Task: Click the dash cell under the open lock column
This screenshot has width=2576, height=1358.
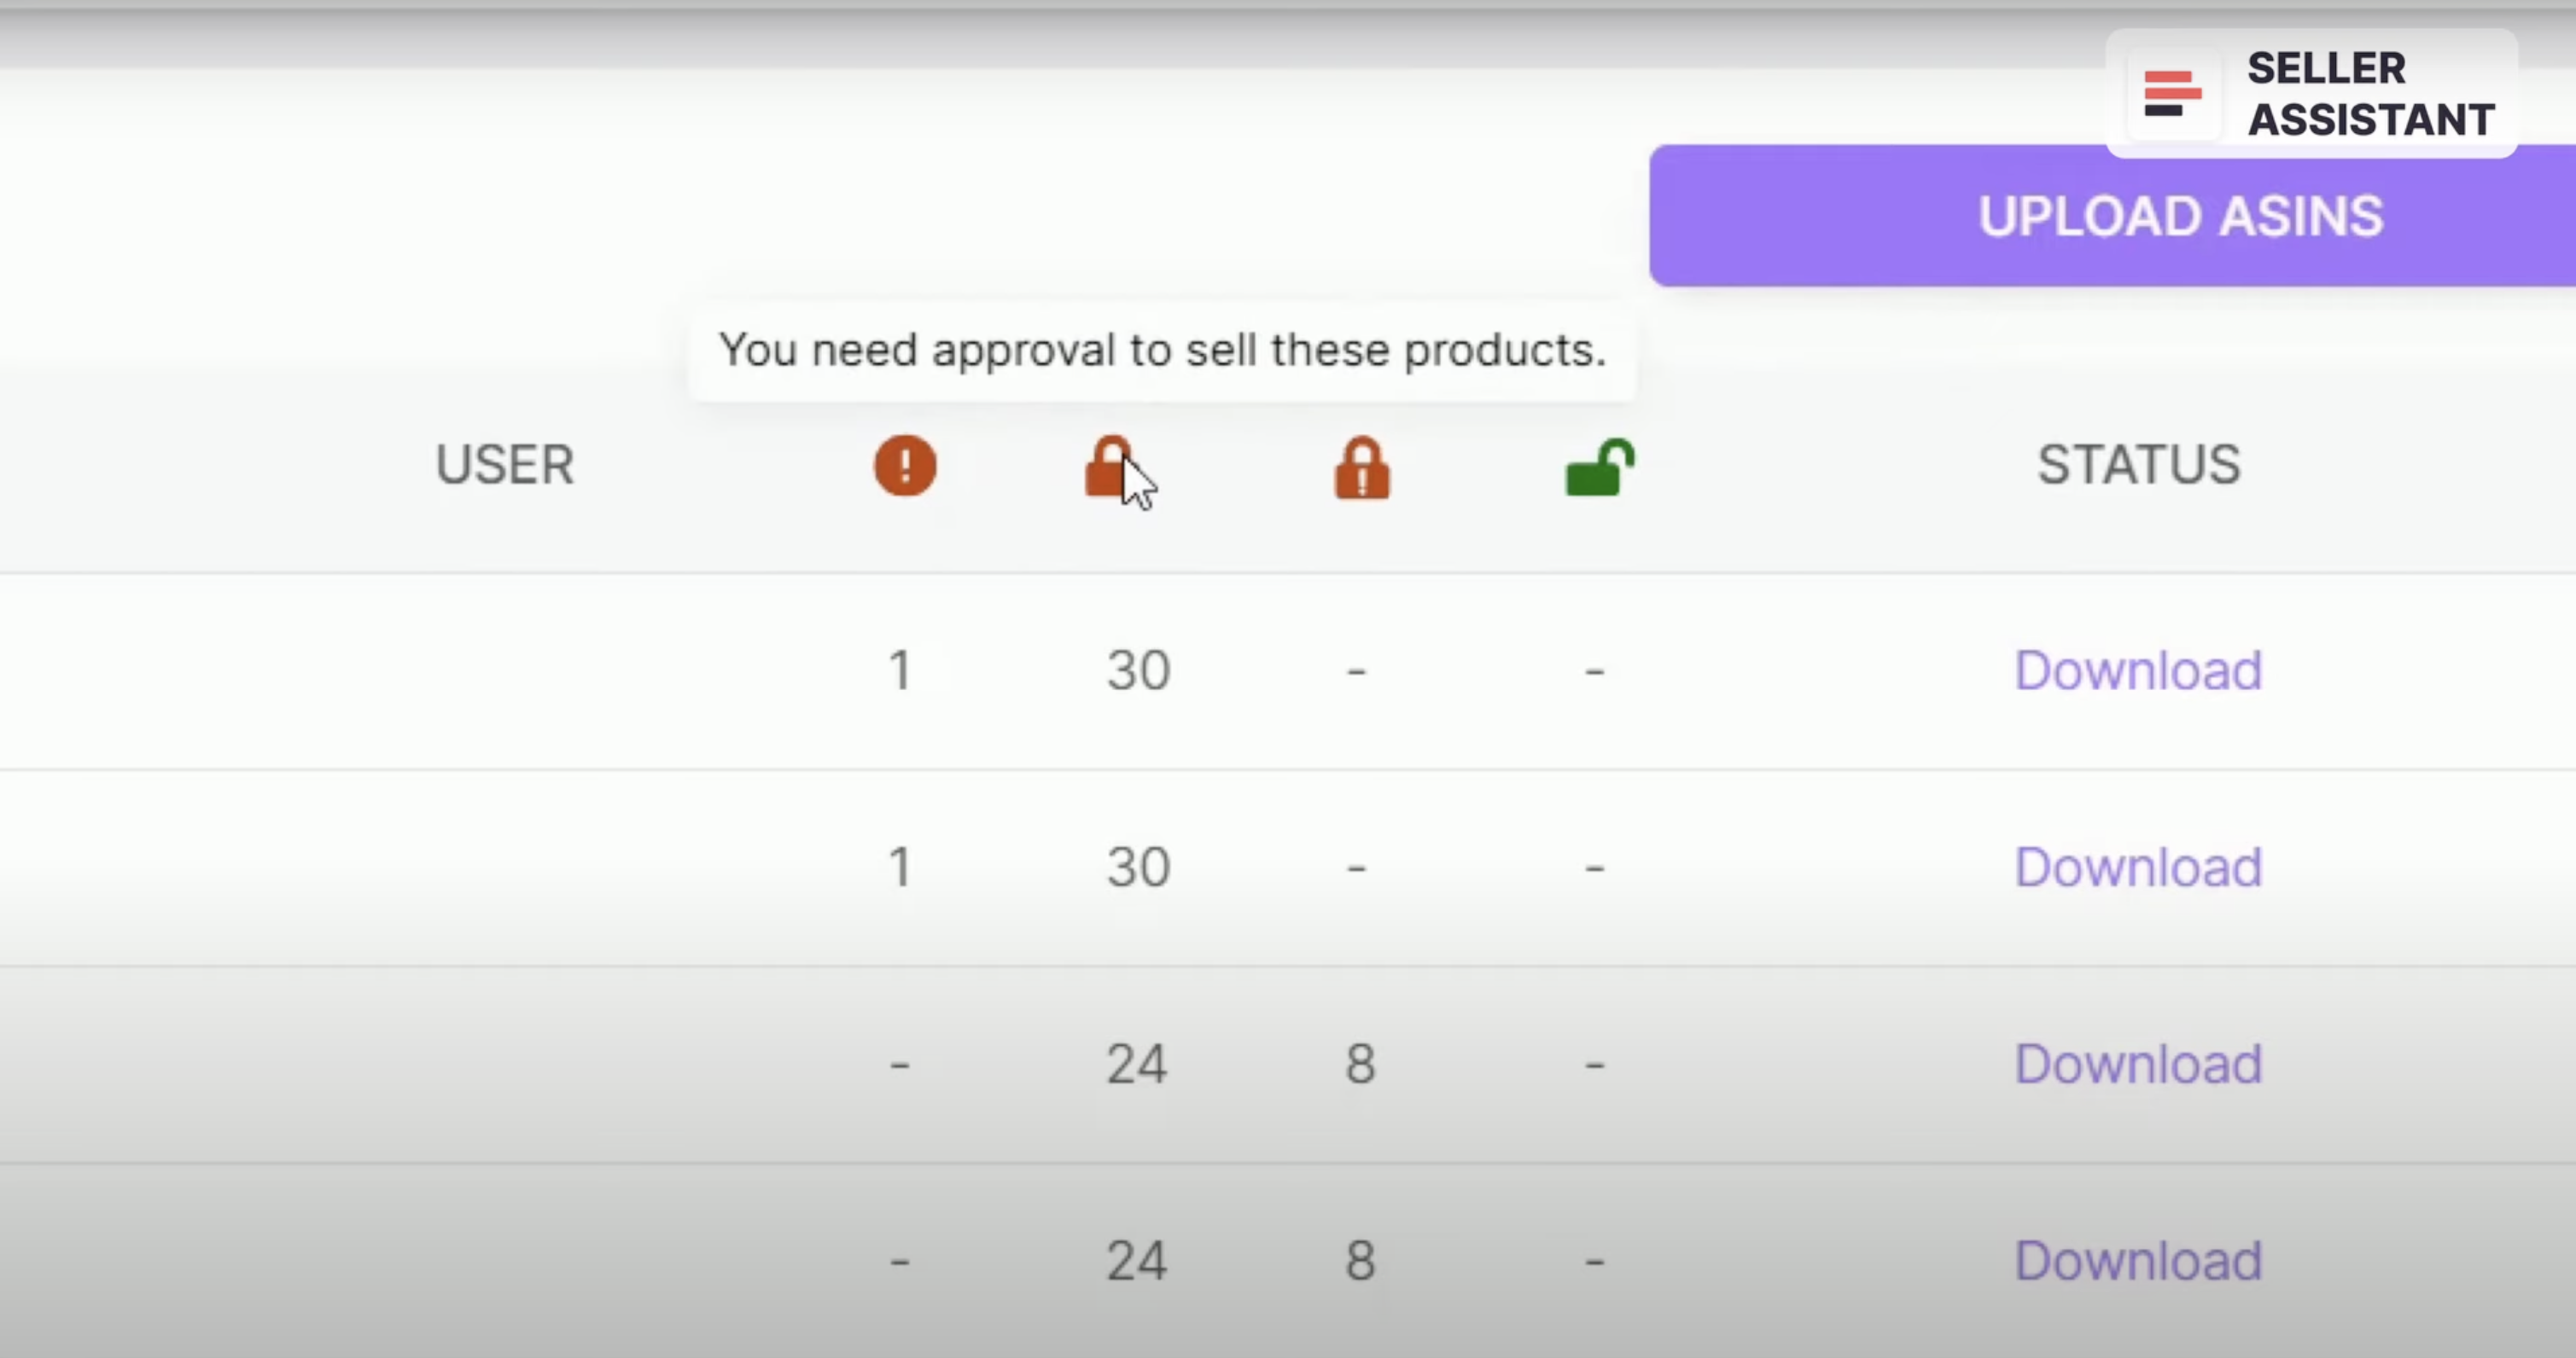Action: click(x=1593, y=670)
